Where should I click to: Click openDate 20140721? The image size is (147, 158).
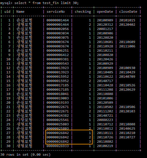(105, 116)
